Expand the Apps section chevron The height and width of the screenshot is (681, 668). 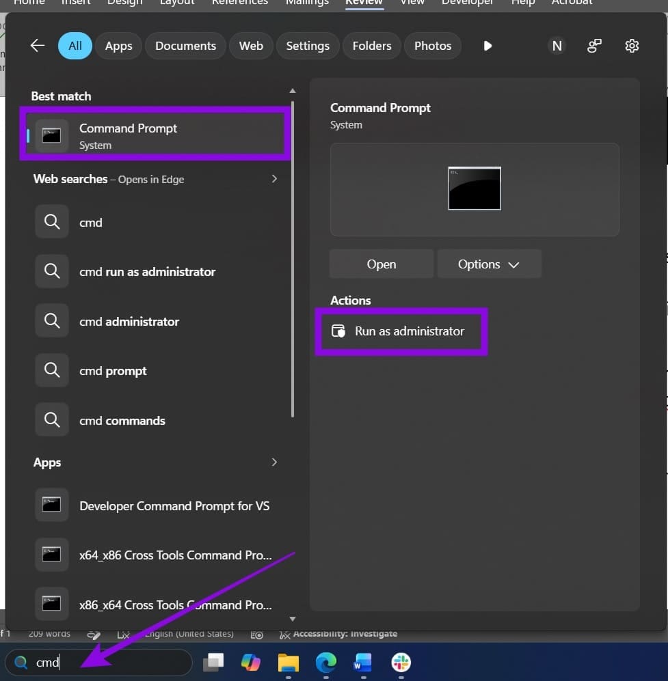tap(274, 462)
